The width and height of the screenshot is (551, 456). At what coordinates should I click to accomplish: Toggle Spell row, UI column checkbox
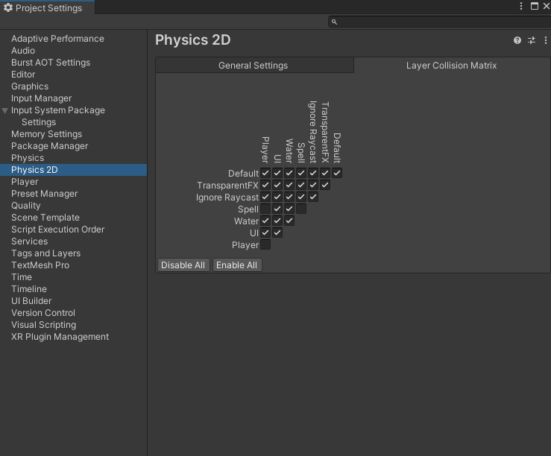point(277,209)
